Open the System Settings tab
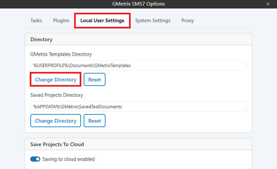Viewport: 277px width, 169px height. point(153,21)
